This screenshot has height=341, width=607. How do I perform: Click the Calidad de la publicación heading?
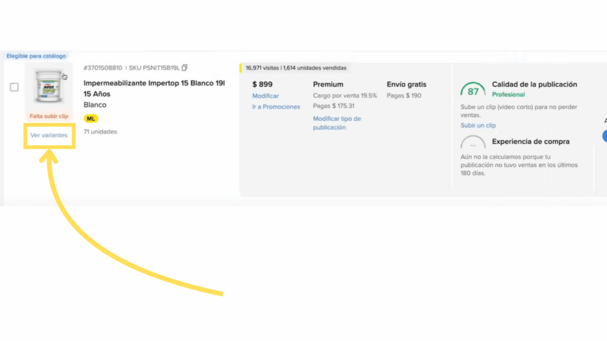534,85
